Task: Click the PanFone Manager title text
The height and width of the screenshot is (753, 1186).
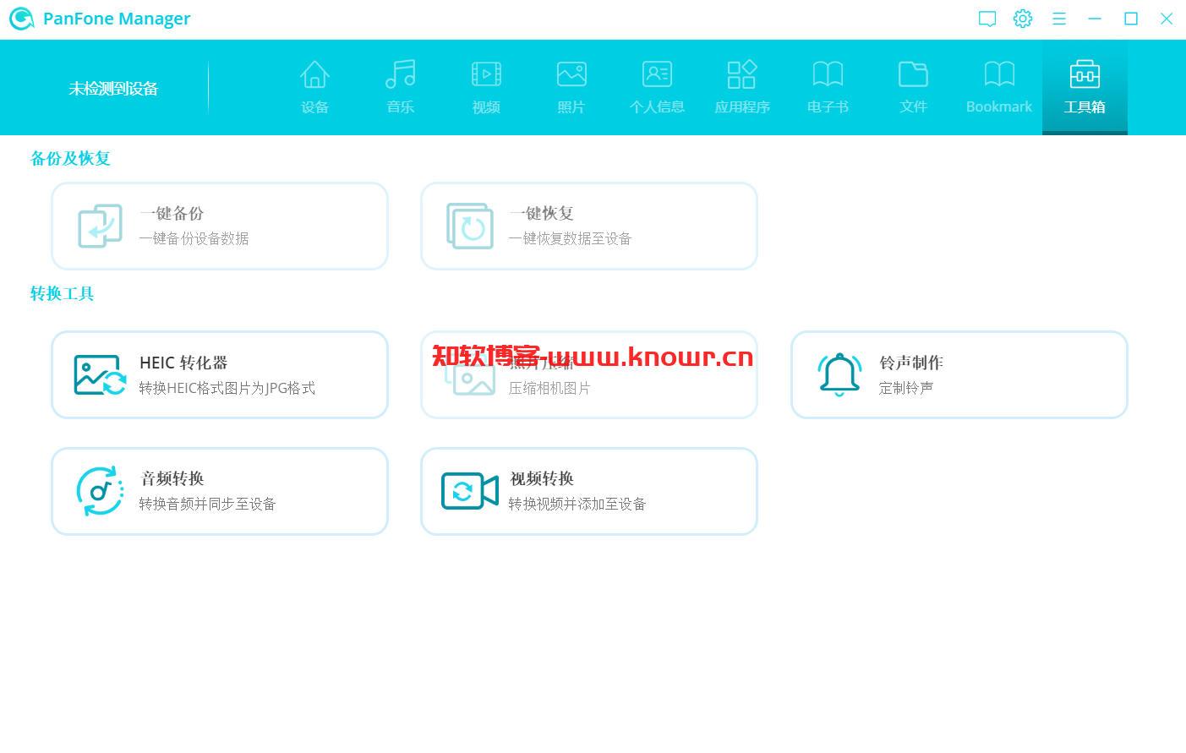Action: click(117, 19)
